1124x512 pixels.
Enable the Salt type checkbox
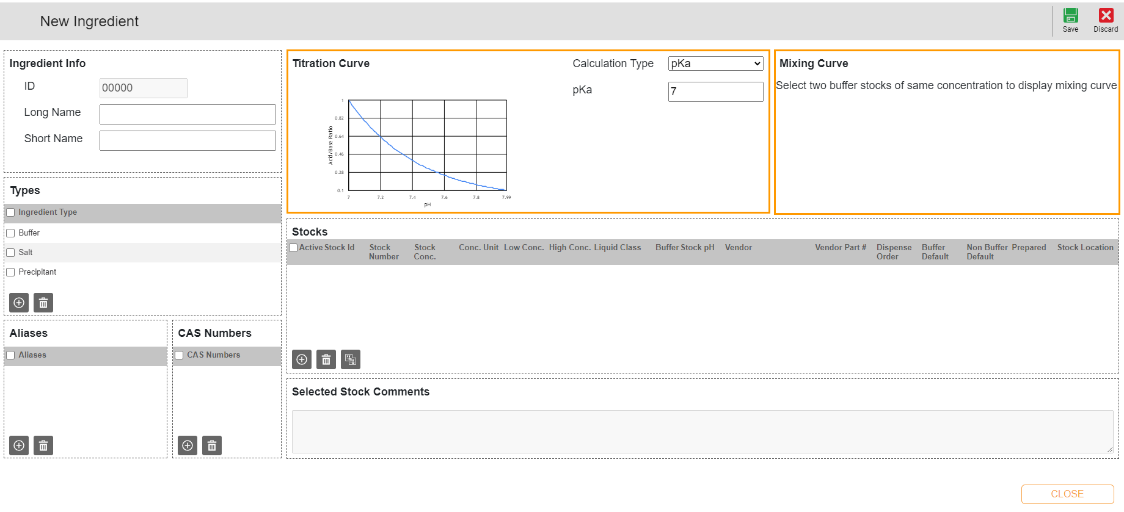click(x=10, y=253)
